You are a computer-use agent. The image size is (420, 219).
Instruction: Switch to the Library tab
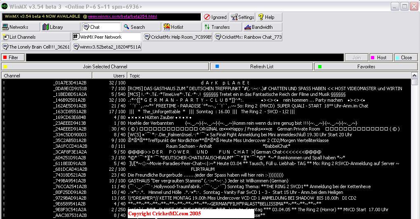(61, 27)
